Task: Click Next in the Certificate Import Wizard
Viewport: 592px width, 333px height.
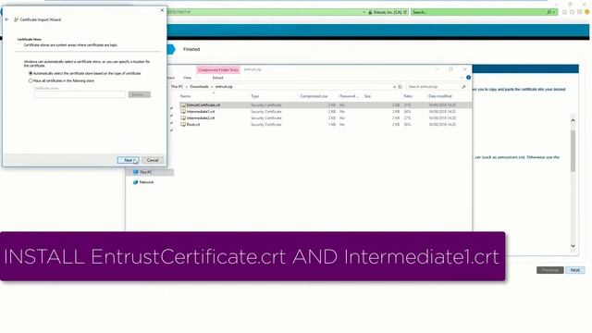Action: coord(128,160)
